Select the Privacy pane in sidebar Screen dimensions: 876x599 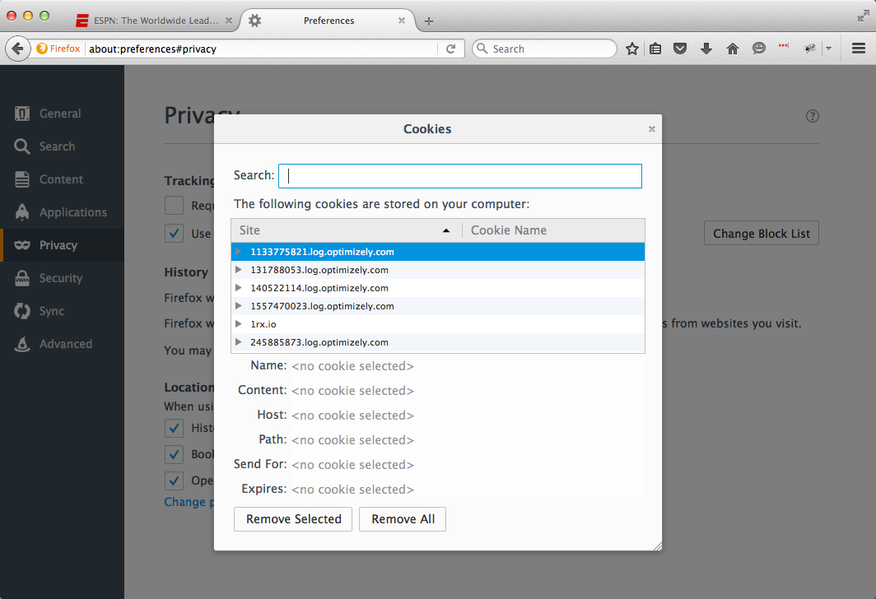point(62,245)
